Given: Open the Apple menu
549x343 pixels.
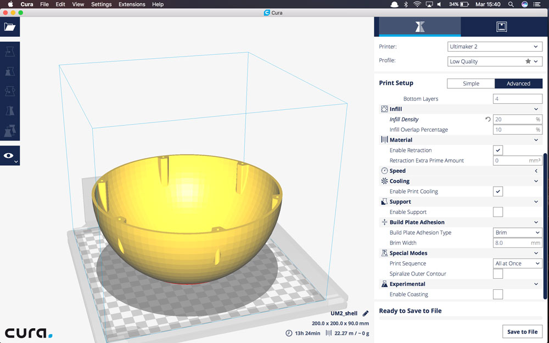Looking at the screenshot, I should [10, 4].
